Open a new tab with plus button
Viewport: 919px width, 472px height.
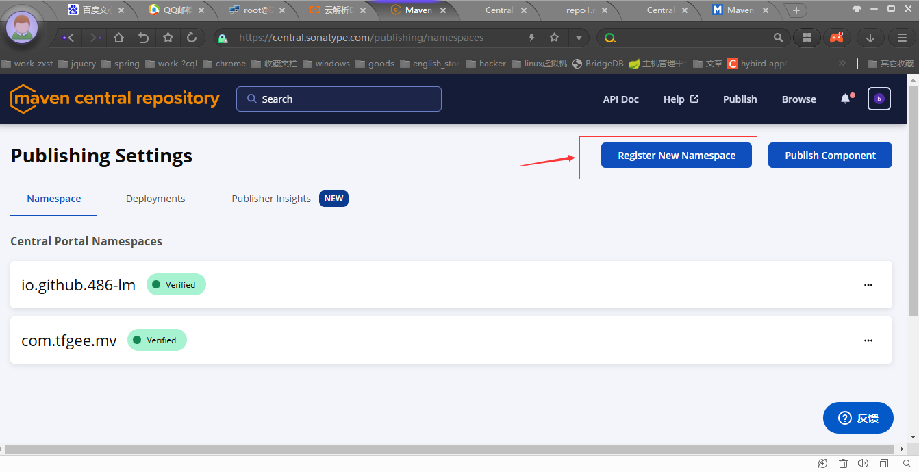point(796,10)
